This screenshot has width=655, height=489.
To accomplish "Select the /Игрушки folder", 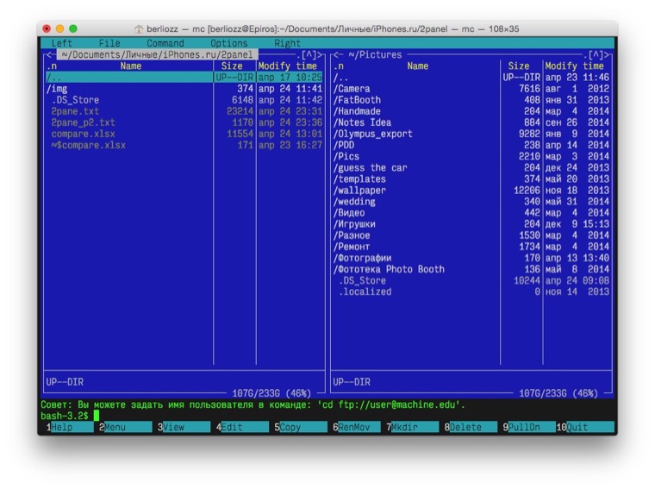I will [471, 224].
